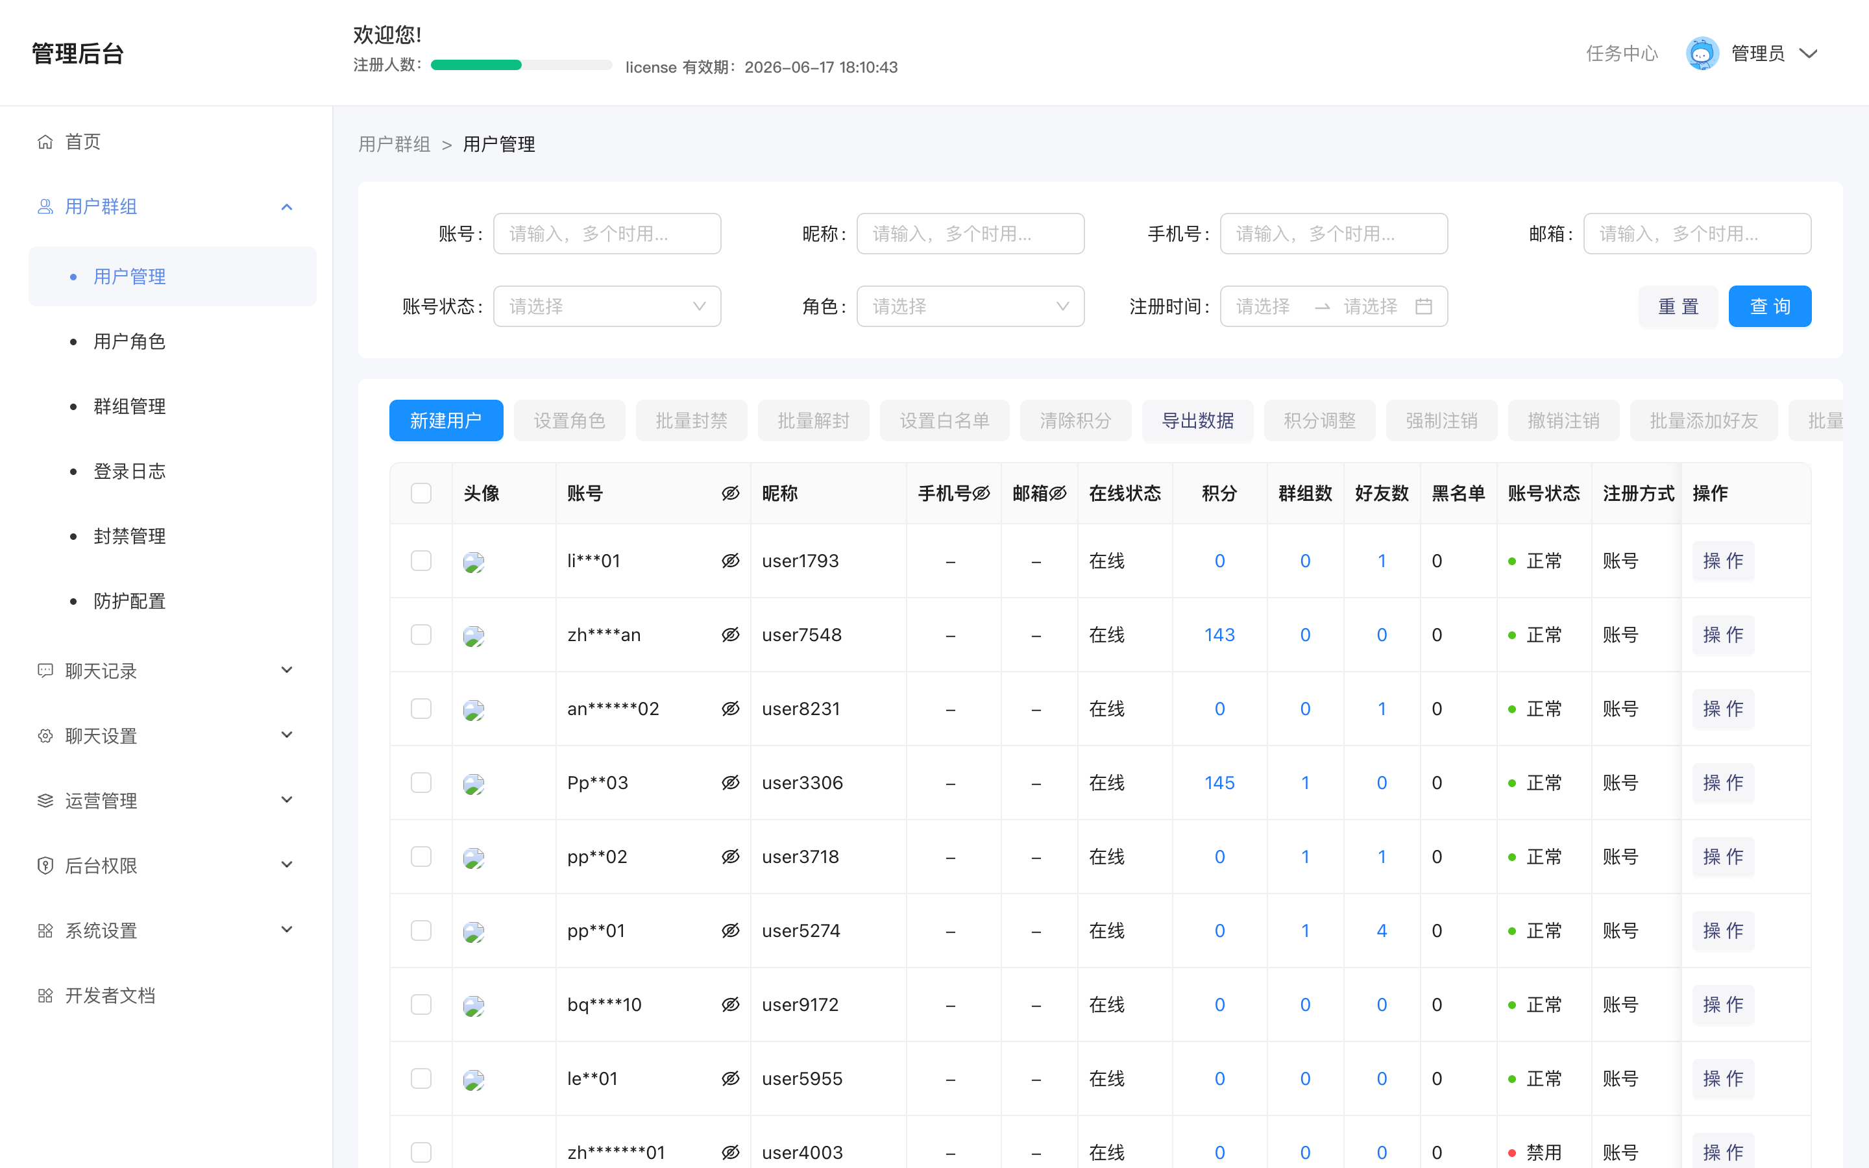Screen dimensions: 1869x1168
Task: Click the grid icon beside 系统设置
Action: [x=45, y=930]
